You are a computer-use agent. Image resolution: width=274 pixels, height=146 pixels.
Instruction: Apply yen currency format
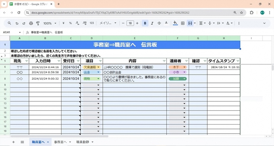[x=64, y=23]
